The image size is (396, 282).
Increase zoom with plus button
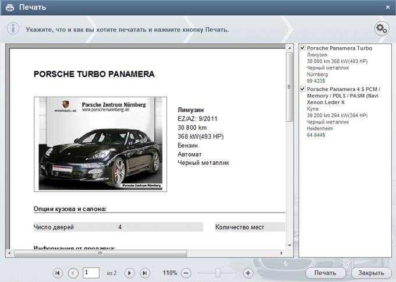coord(248,273)
